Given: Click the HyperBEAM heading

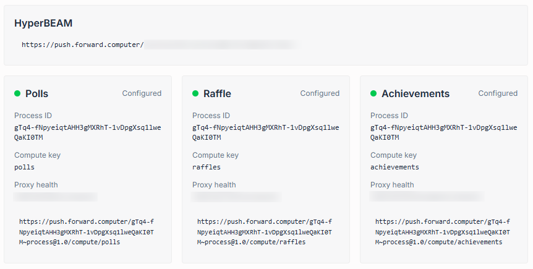Looking at the screenshot, I should (43, 23).
